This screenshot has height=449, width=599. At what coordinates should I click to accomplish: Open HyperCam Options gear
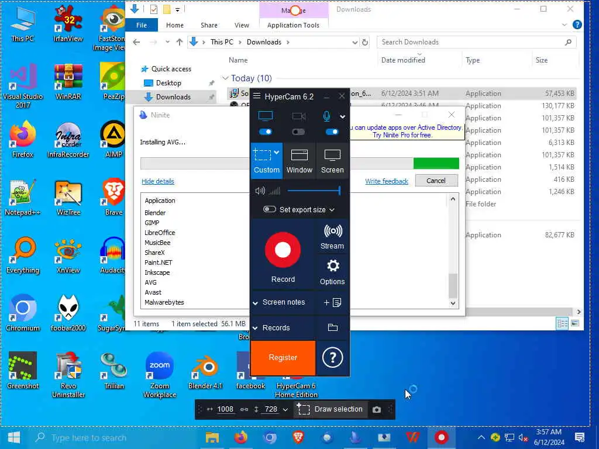[x=332, y=272]
